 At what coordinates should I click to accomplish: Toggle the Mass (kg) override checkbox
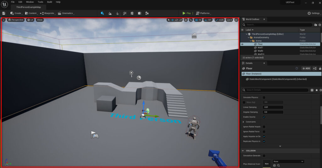pos(244,102)
